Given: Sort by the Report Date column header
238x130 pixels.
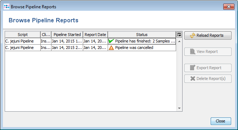Looking at the screenshot, I should (95, 35).
